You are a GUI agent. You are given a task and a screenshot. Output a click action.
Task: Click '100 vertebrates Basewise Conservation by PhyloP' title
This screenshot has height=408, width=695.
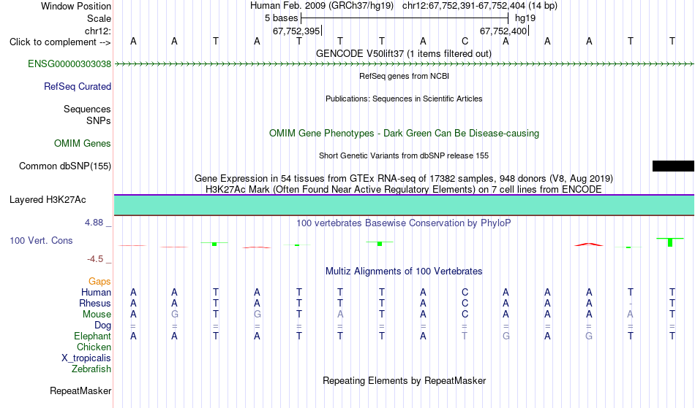pyautogui.click(x=404, y=223)
